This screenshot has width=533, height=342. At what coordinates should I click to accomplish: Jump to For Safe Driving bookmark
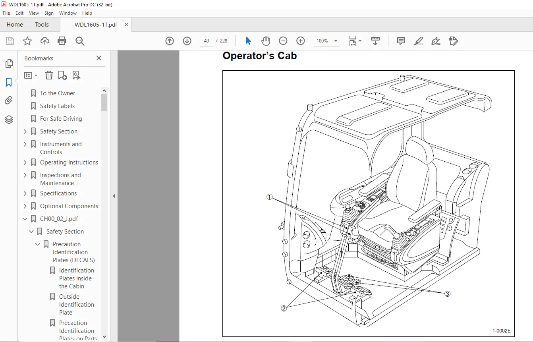[61, 119]
